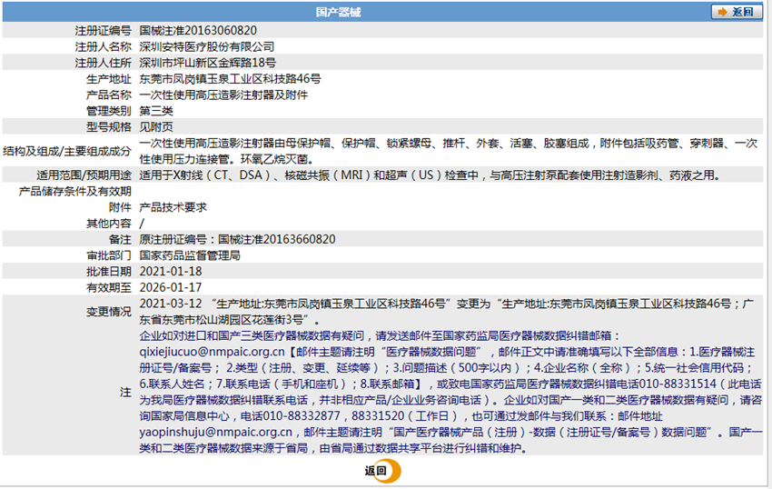
Task: Click product name 一次性使用高压造影注射器及附件
Action: point(223,95)
